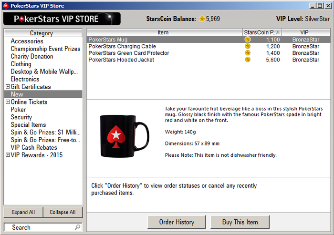Expand the Gift Certificates category

[x=8, y=86]
